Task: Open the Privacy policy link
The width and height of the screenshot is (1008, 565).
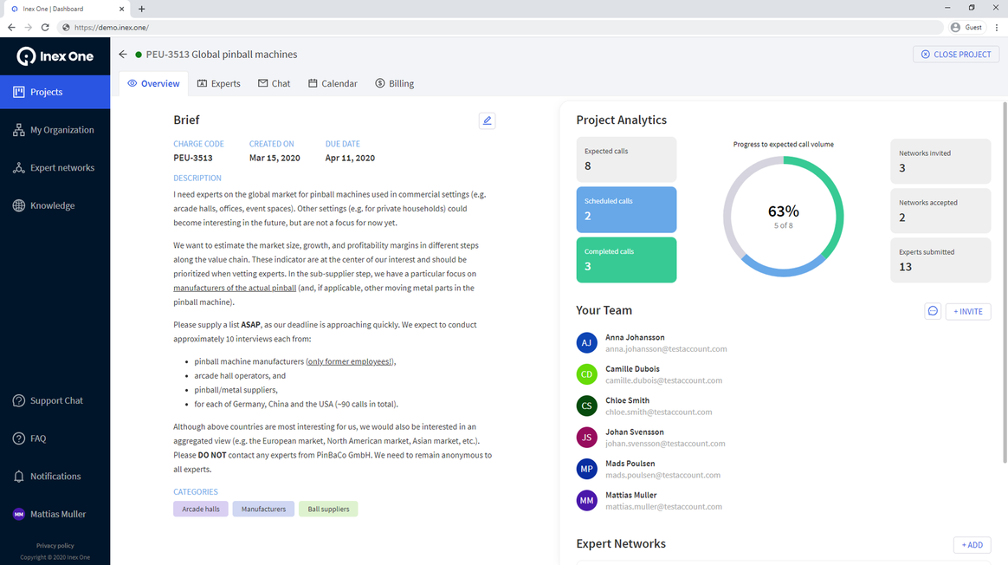Action: [x=55, y=545]
